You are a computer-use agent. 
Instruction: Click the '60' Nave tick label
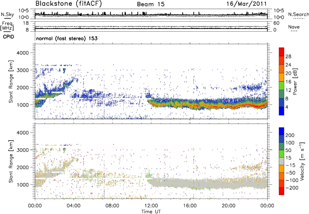point(276,23)
